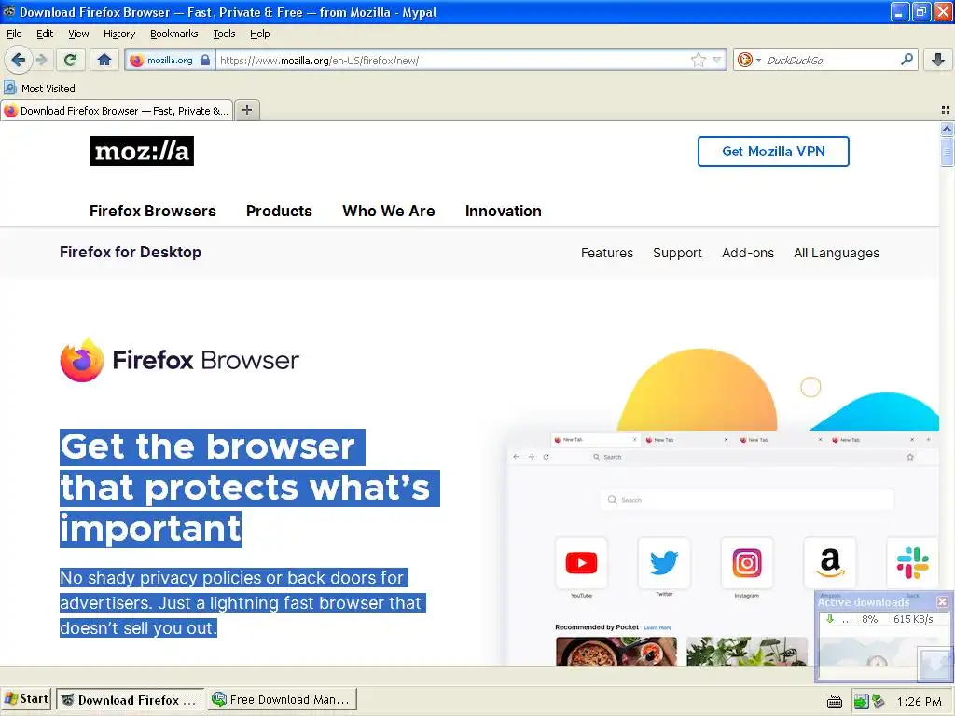Open the Help menu
The width and height of the screenshot is (955, 716).
pyautogui.click(x=260, y=34)
